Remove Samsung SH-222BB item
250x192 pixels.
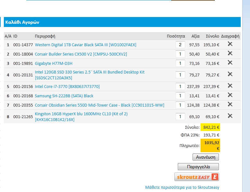click(x=230, y=95)
